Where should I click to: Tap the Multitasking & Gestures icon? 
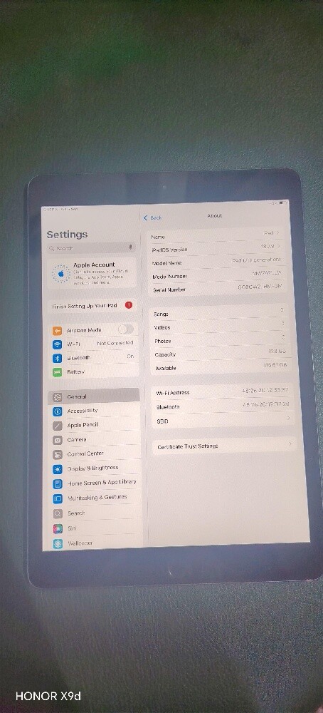[x=58, y=499]
